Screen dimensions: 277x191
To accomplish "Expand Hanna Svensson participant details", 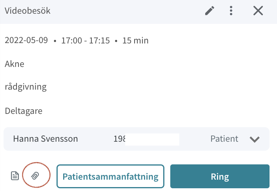I will 255,139.
